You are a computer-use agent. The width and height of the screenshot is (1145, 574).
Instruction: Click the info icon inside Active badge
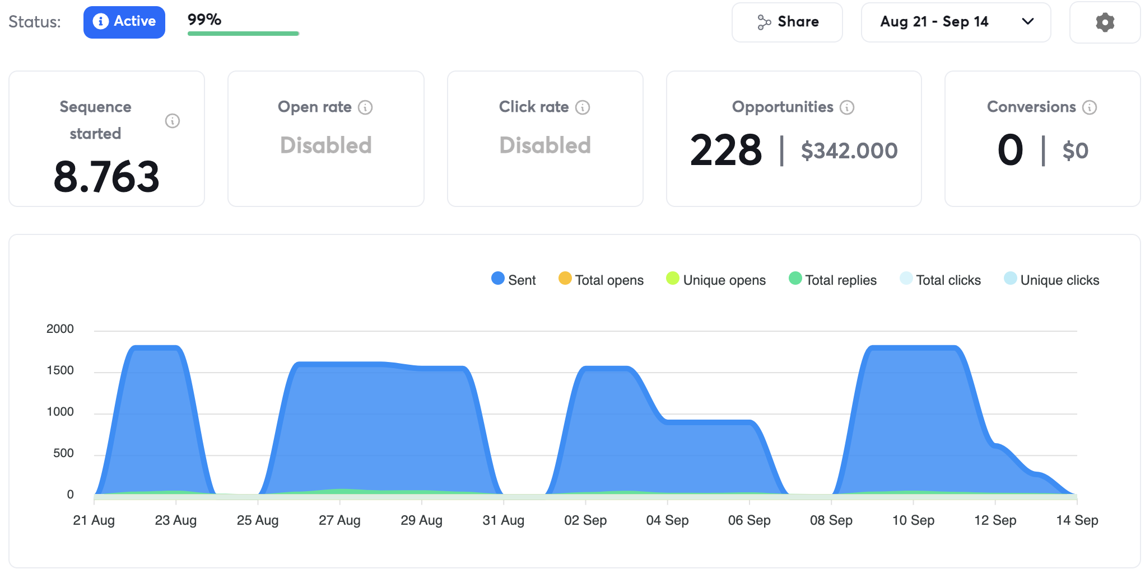point(100,21)
